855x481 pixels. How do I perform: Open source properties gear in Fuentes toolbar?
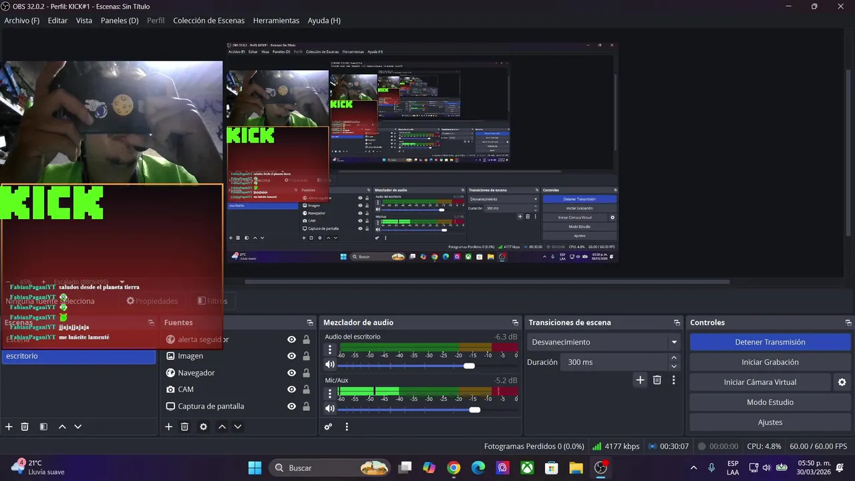[x=204, y=427]
